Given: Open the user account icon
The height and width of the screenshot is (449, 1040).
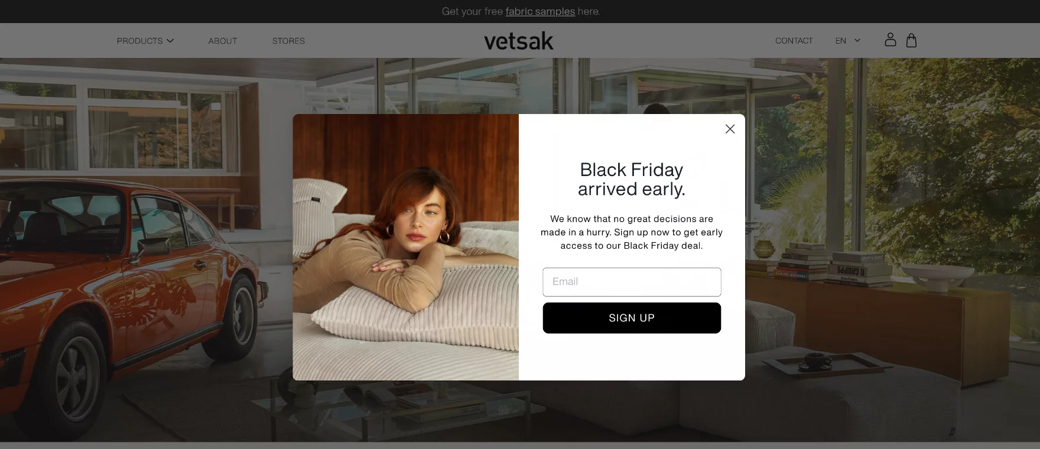Looking at the screenshot, I should tap(890, 40).
